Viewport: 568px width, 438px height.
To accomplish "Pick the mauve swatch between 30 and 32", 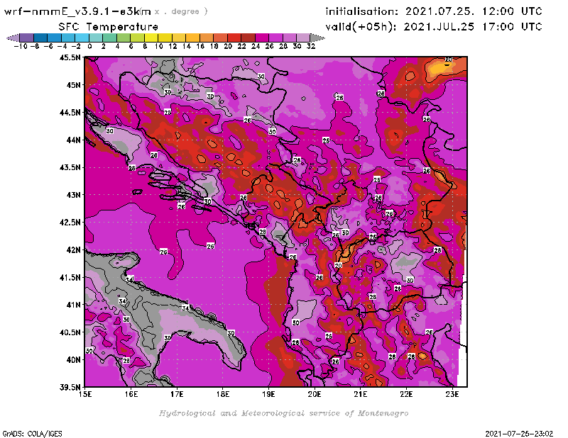I will 303,38.
